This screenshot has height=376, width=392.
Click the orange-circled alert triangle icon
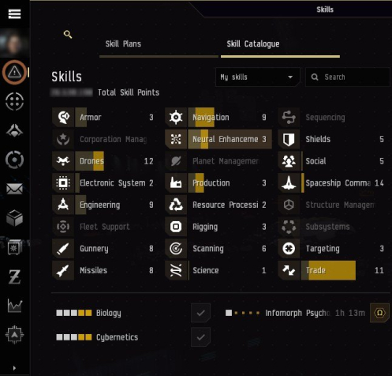click(14, 72)
